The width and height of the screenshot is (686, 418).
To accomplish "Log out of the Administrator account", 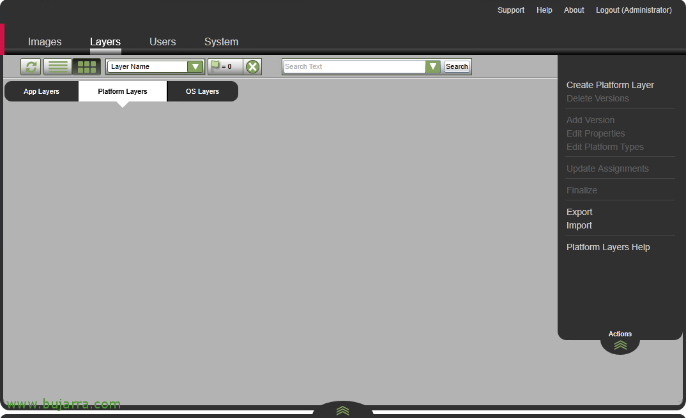I will [634, 10].
